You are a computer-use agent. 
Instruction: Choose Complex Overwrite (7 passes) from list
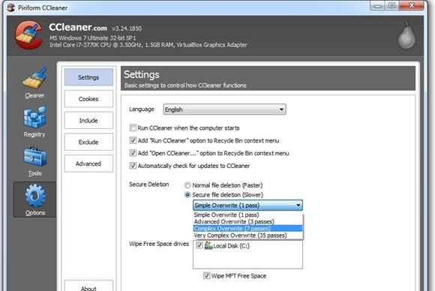[247, 228]
